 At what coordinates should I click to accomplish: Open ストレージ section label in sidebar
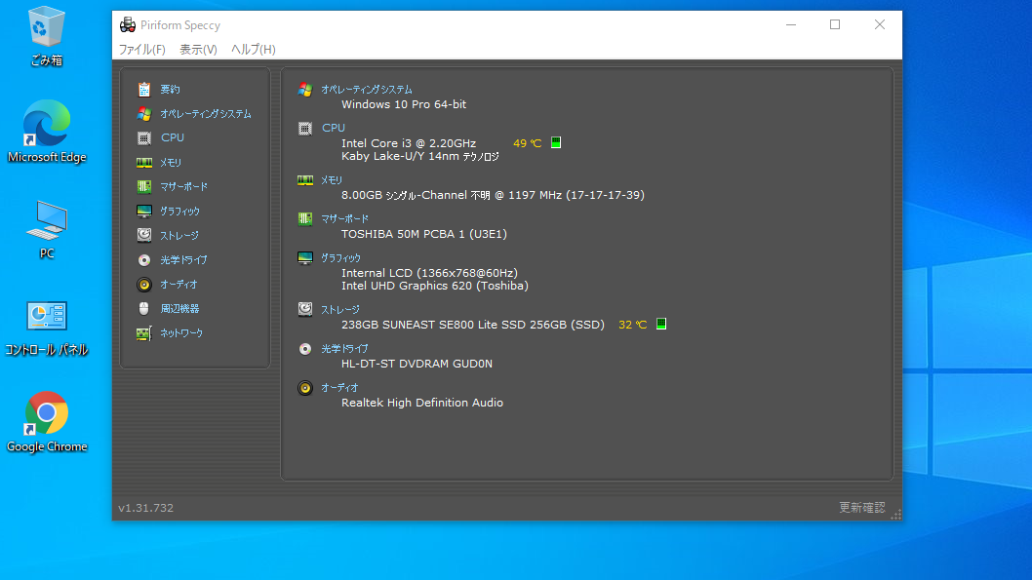(x=179, y=236)
